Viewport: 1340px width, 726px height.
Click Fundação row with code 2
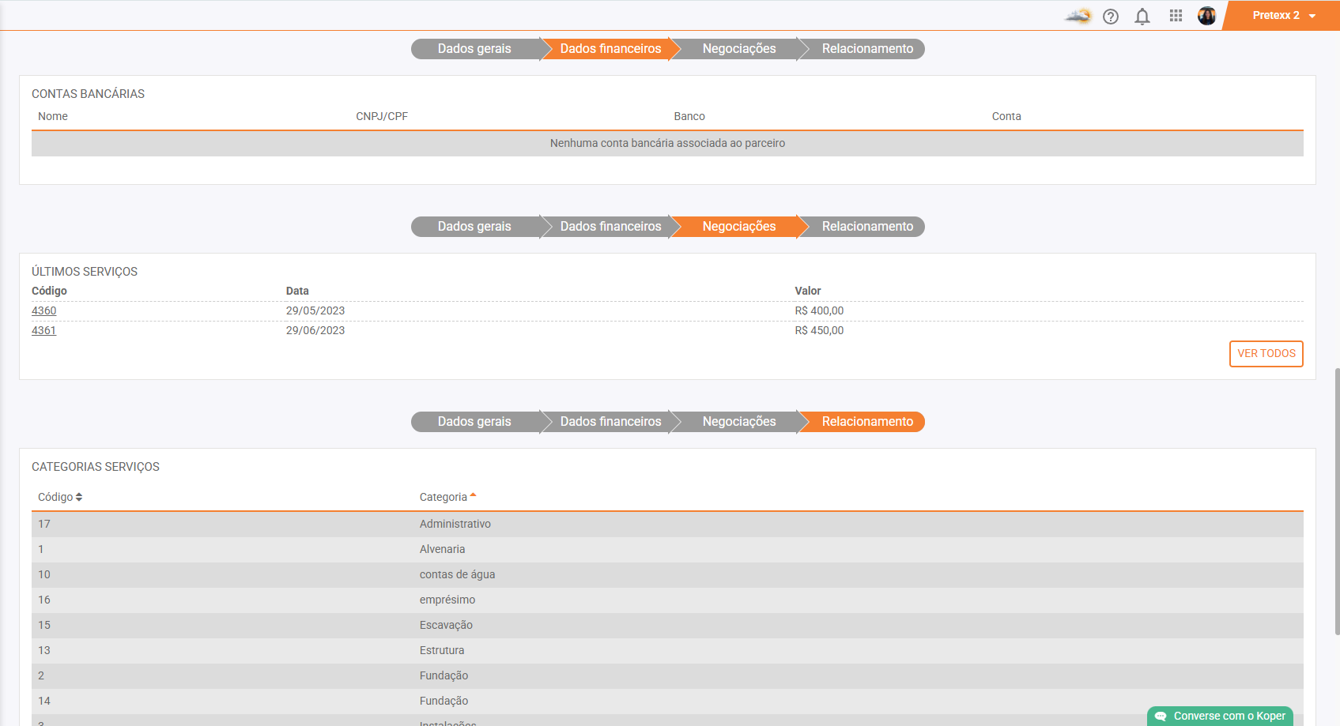667,676
